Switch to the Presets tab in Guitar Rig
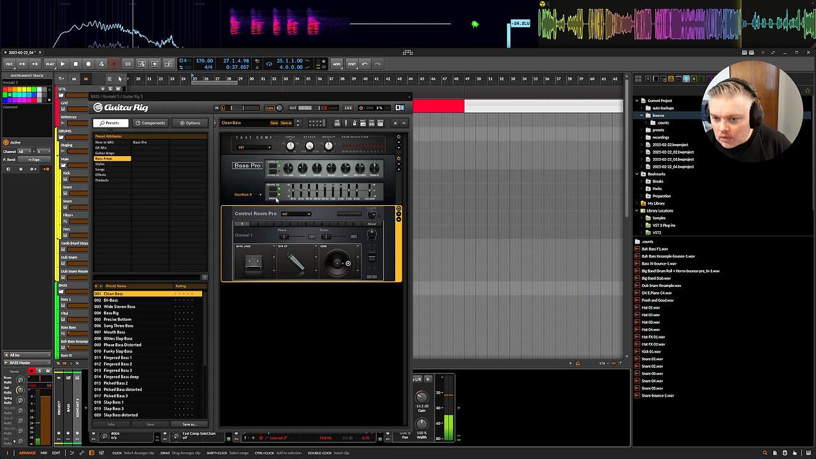 (x=110, y=123)
